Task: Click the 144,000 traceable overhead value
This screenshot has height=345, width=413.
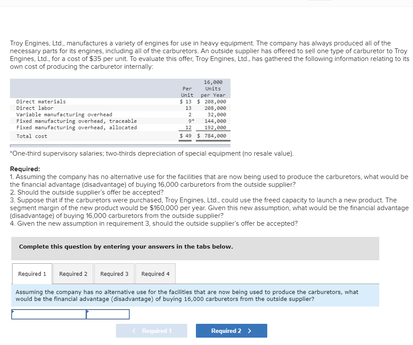Action: point(215,121)
